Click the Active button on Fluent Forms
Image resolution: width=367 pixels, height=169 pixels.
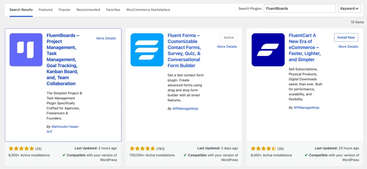tap(229, 37)
